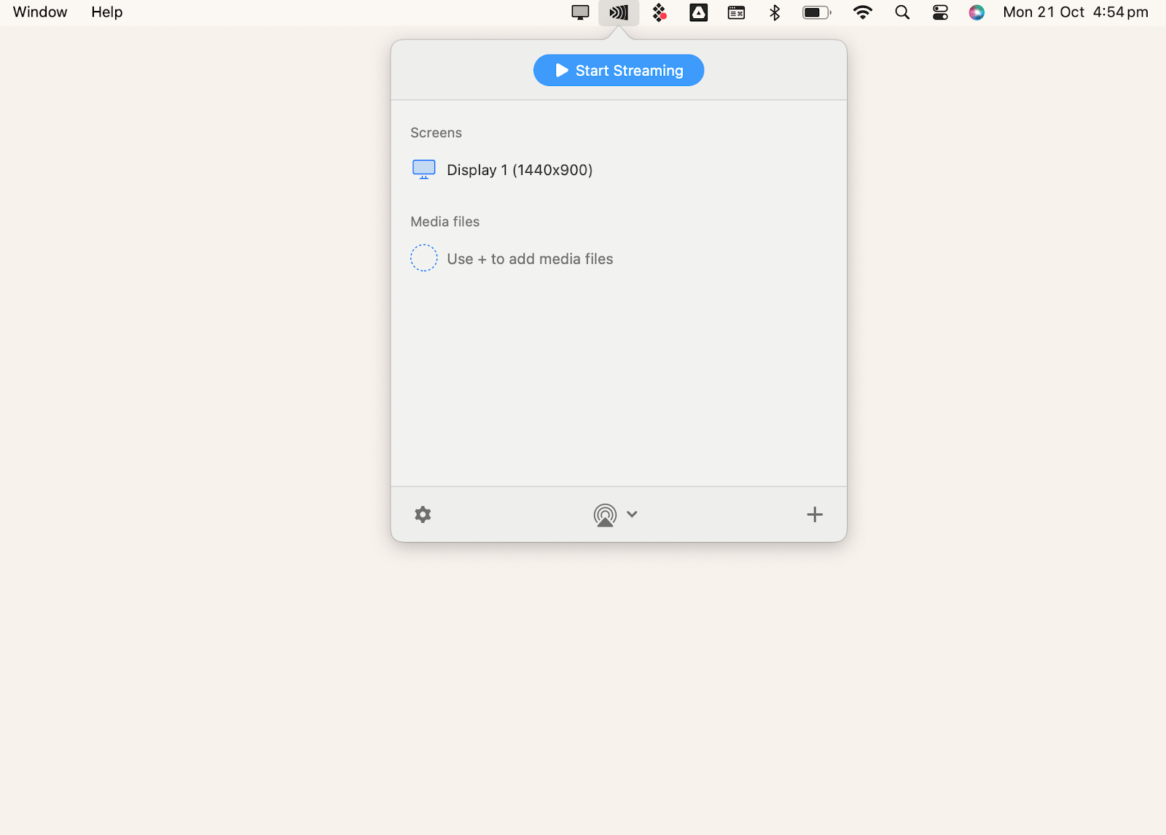Image resolution: width=1166 pixels, height=835 pixels.
Task: Click the dashed circle media placeholder
Action: [x=423, y=258]
